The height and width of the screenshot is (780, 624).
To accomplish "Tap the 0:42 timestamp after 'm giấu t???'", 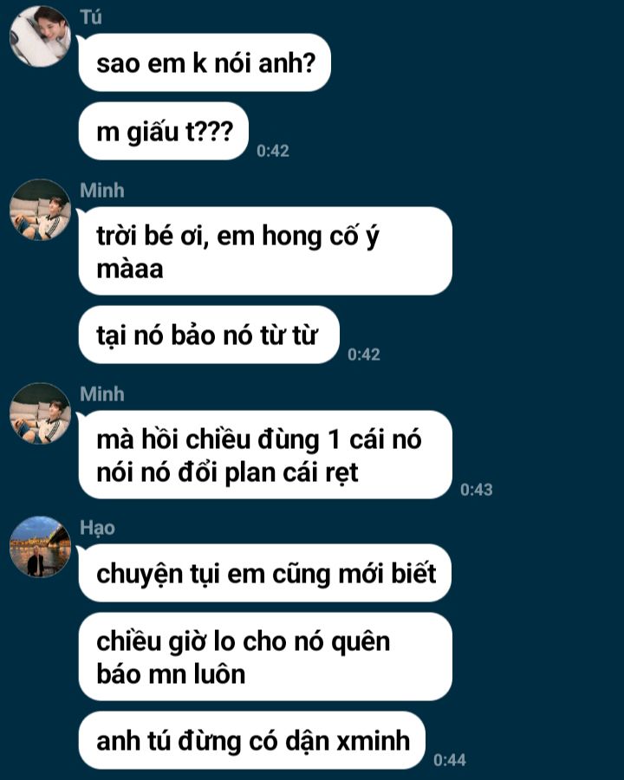I will [x=273, y=151].
